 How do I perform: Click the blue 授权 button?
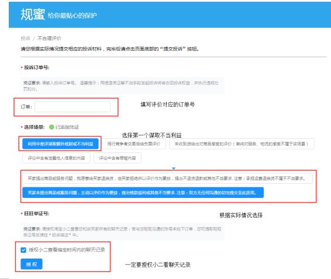pos(32,264)
